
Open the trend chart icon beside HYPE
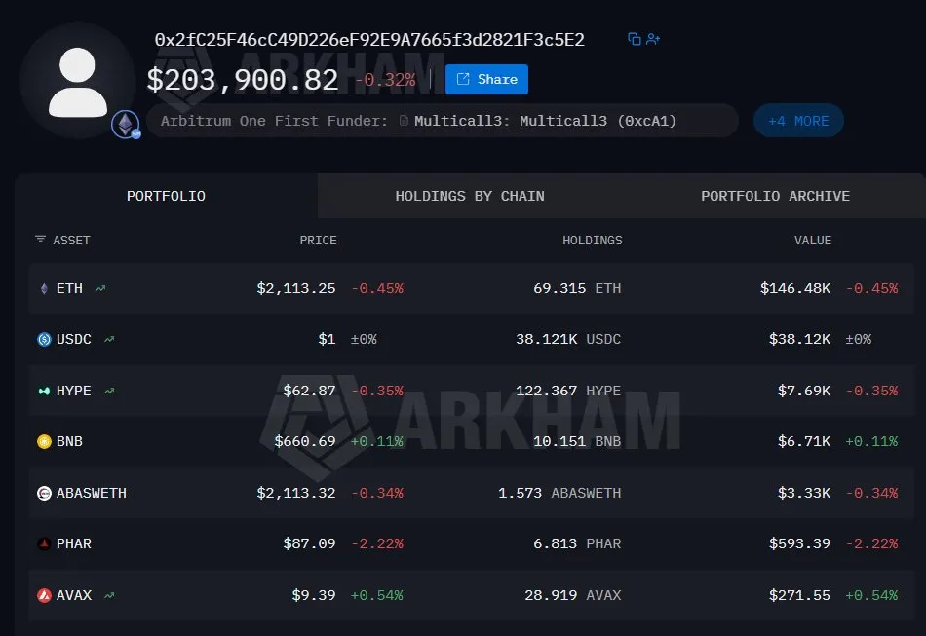[109, 391]
